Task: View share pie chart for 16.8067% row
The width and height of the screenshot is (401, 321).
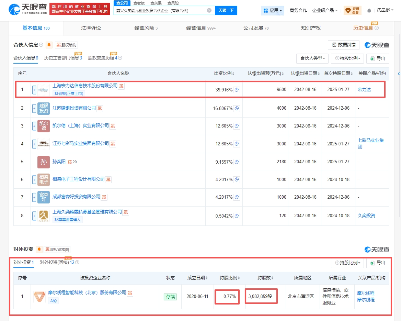Action: tap(237, 108)
